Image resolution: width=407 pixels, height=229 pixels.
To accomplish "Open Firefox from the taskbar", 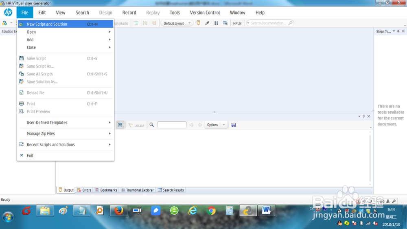I will (x=119, y=211).
